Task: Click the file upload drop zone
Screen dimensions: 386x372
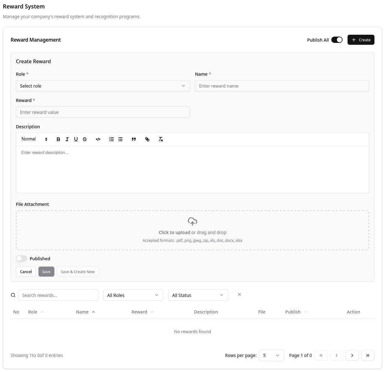Action: tap(193, 230)
